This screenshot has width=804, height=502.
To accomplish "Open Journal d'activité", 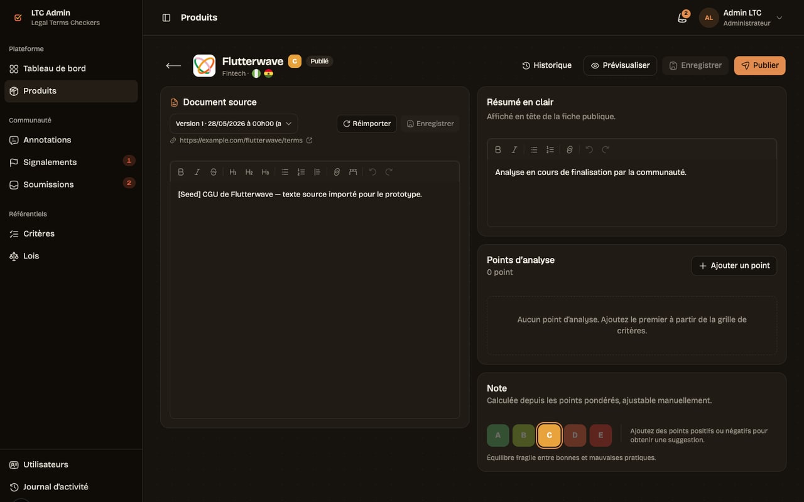I will 71,487.
